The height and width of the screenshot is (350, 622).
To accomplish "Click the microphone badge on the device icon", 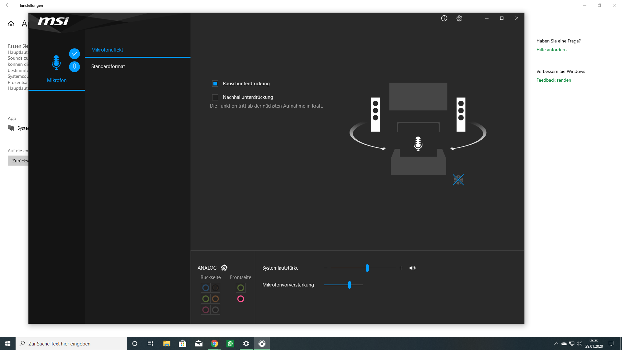I will [x=75, y=66].
